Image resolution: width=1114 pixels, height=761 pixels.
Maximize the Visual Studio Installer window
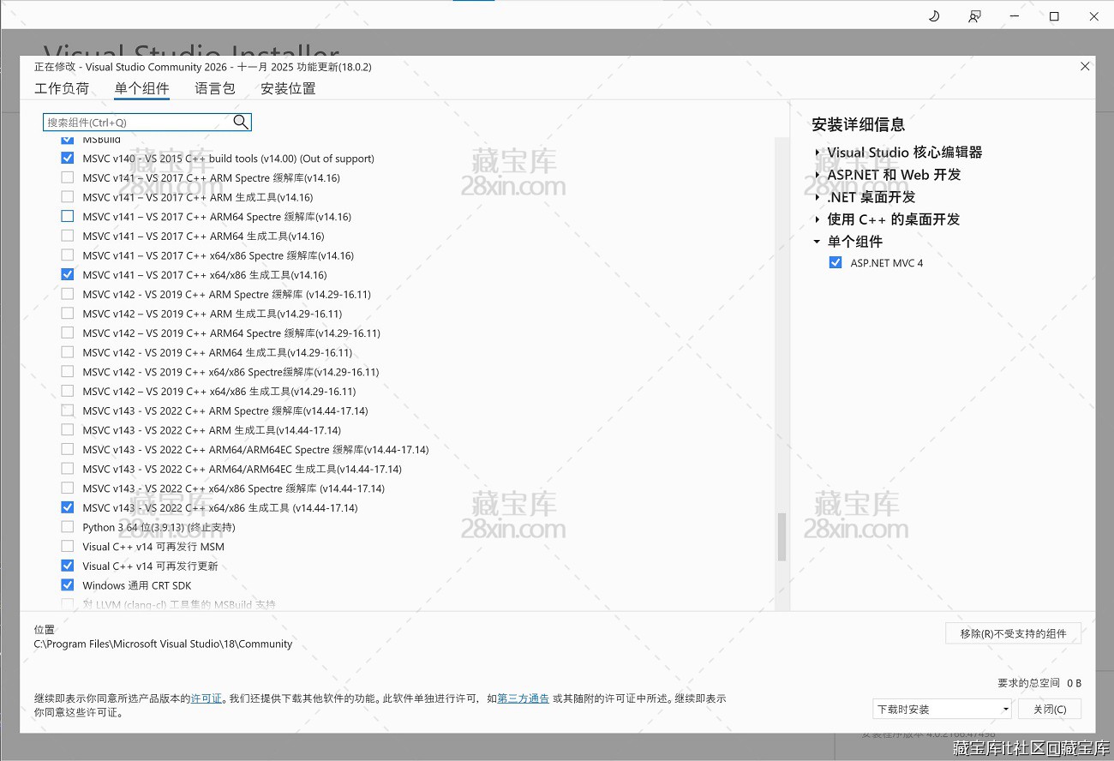click(1055, 16)
